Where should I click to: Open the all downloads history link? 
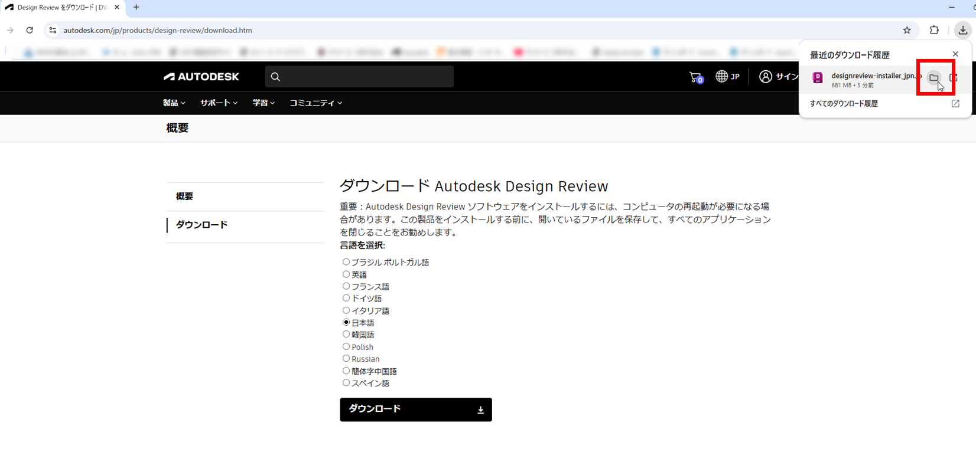tap(884, 103)
